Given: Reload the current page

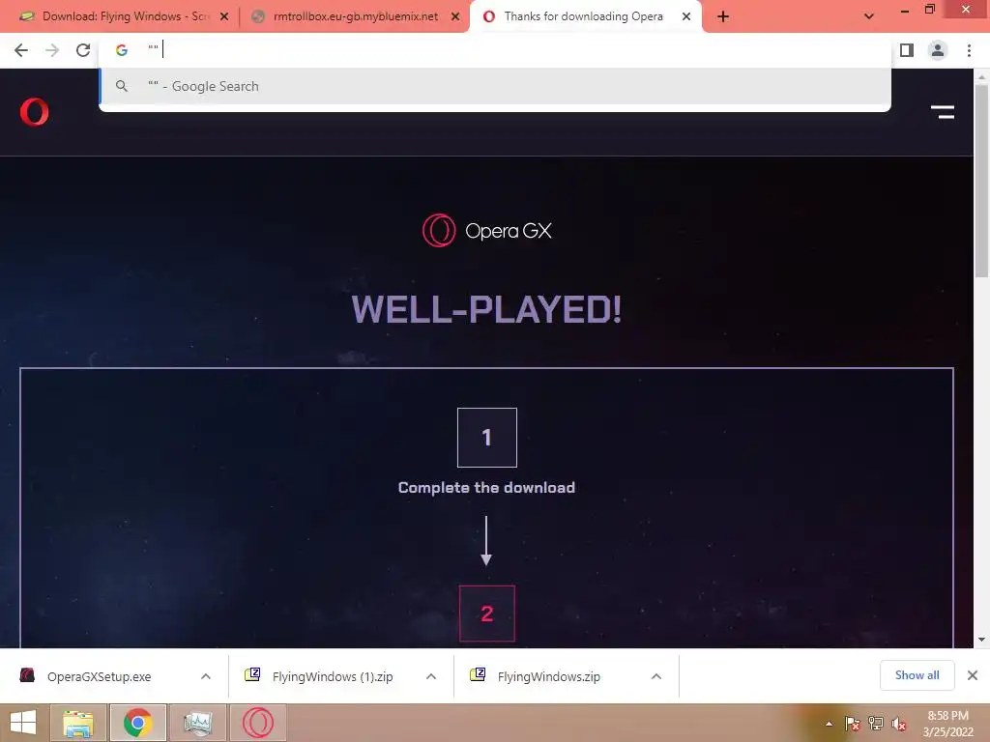Looking at the screenshot, I should coord(83,50).
